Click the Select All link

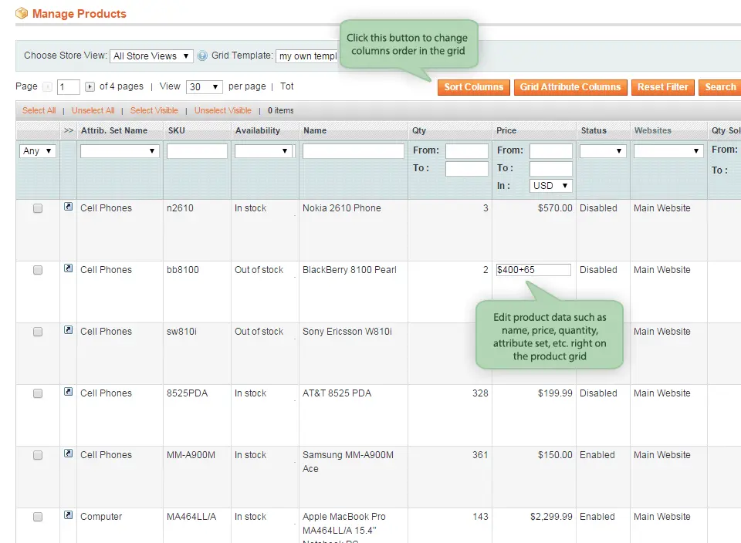pyautogui.click(x=39, y=110)
